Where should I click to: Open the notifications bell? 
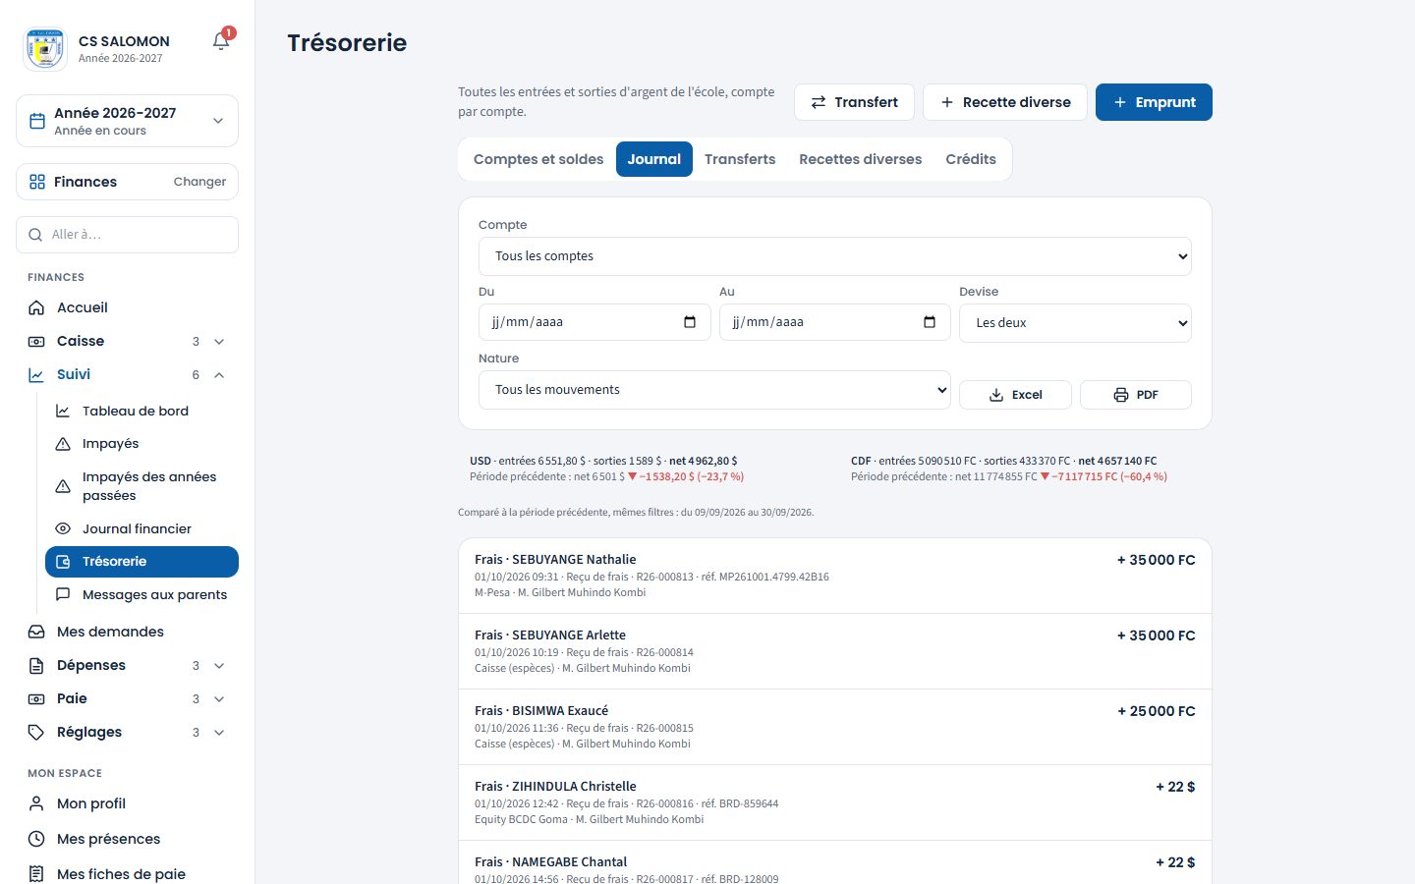pyautogui.click(x=221, y=41)
